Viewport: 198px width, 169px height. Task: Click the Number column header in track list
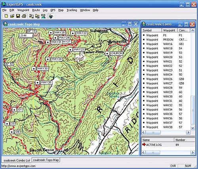[185, 140]
